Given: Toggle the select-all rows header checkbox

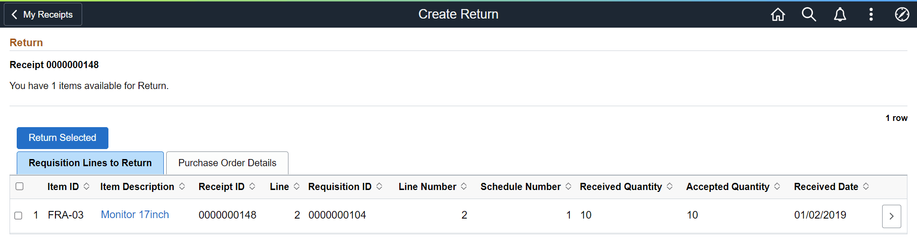Looking at the screenshot, I should [20, 186].
